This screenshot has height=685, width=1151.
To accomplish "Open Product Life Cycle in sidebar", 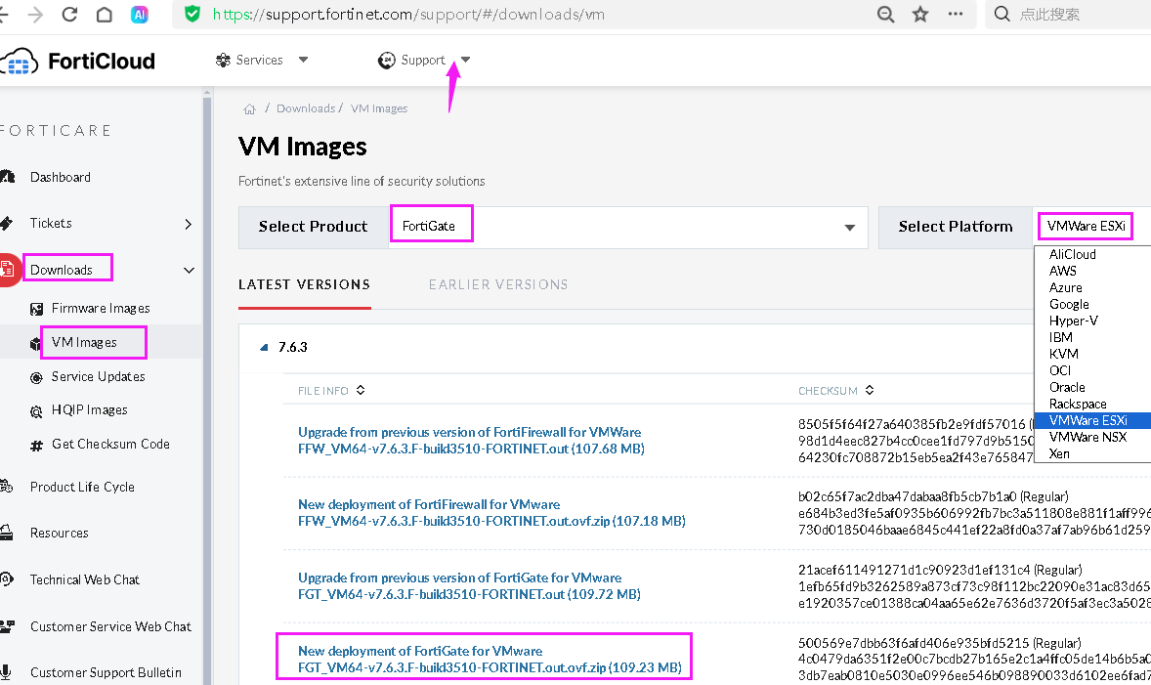I will pyautogui.click(x=82, y=487).
